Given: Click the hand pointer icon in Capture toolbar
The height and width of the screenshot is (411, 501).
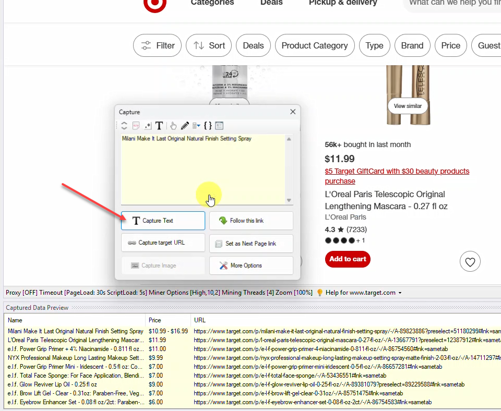Looking at the screenshot, I should [173, 126].
